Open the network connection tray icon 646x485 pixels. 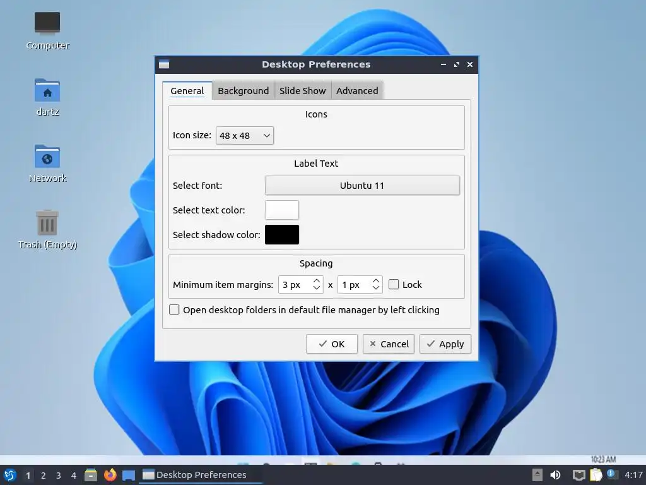click(x=579, y=475)
